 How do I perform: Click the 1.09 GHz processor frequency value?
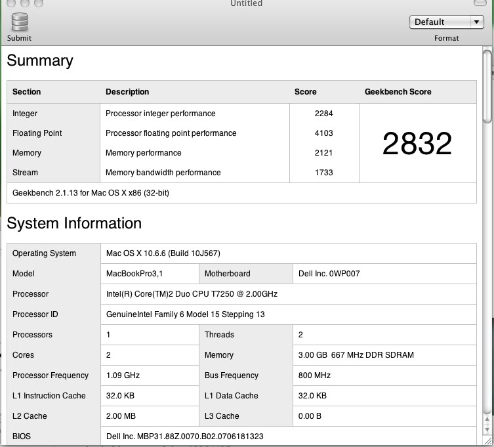[x=123, y=375]
